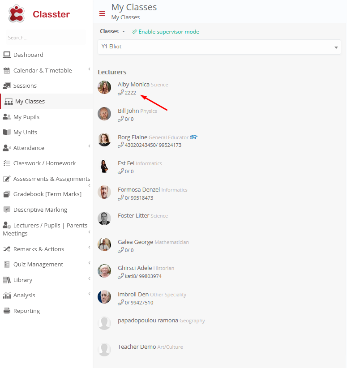Click the Library books icon
The image size is (347, 368).
[7, 280]
